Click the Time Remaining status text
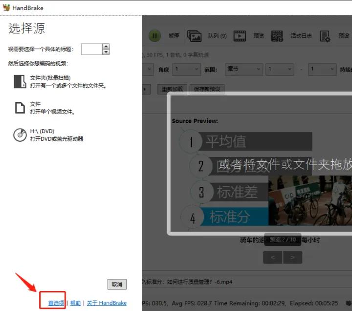Screen dimensions: 352x311 (x=250, y=303)
